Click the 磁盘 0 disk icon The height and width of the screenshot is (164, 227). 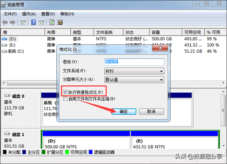(7, 95)
